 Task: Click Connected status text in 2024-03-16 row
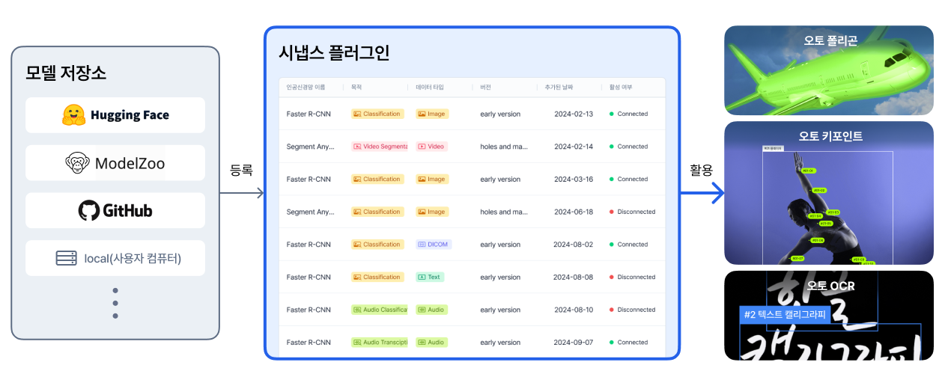(x=633, y=180)
